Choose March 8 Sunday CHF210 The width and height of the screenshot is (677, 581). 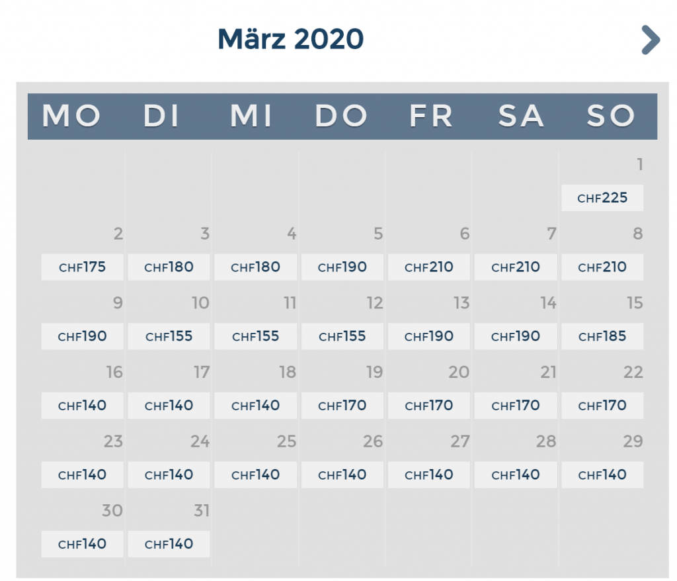tap(602, 267)
